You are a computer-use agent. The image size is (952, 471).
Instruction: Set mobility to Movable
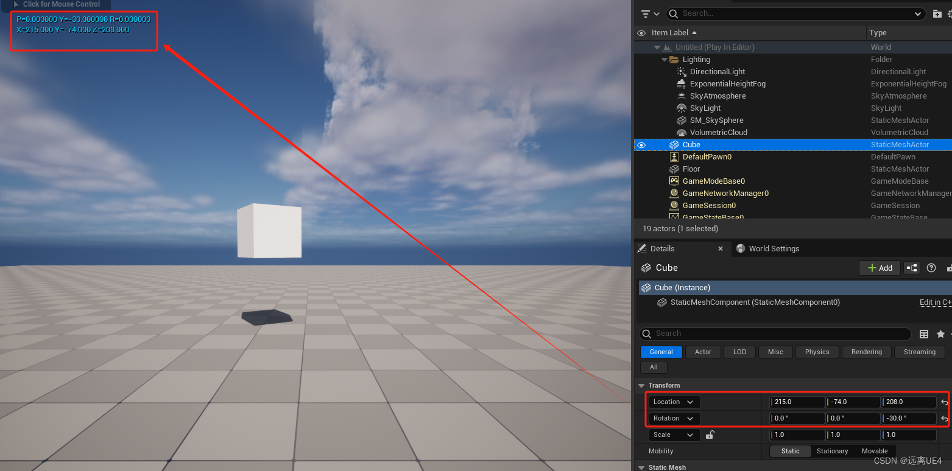pos(875,451)
